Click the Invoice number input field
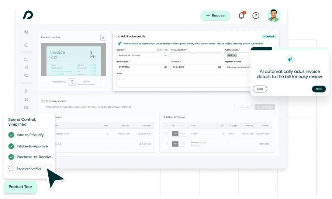The image size is (332, 199). [196, 55]
